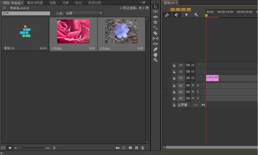Select the Slide tool

tap(155, 44)
